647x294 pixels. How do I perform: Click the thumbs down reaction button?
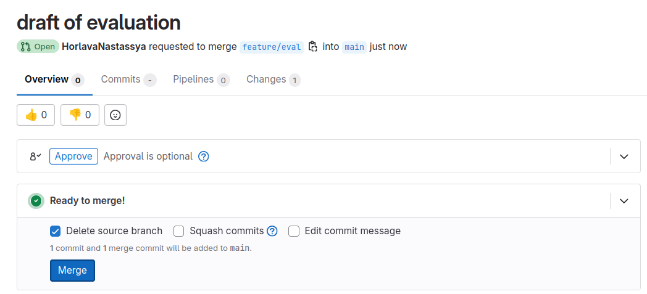coord(80,115)
